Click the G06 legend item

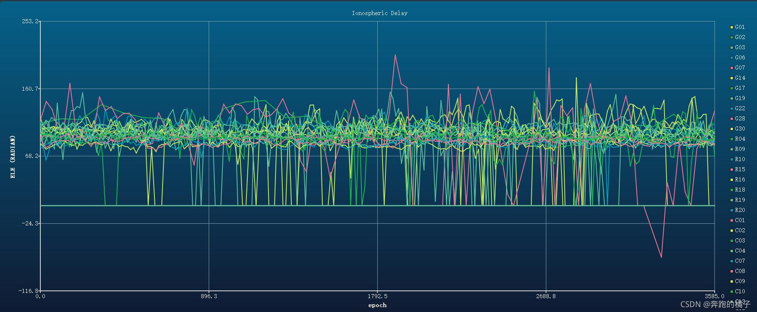pos(737,58)
